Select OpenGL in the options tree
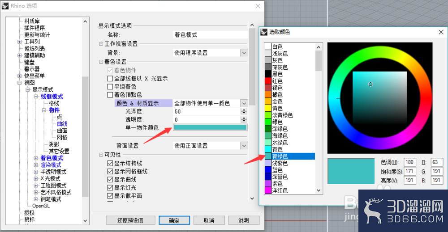This screenshot has width=448, height=232. 41,206
